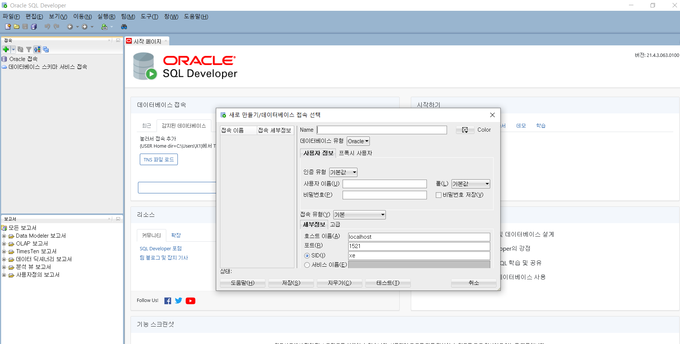
Task: Open the 보기(V) menu
Action: coord(58,17)
